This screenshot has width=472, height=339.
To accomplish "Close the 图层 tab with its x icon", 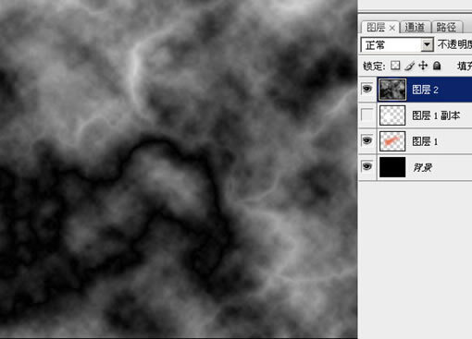I will (x=391, y=28).
